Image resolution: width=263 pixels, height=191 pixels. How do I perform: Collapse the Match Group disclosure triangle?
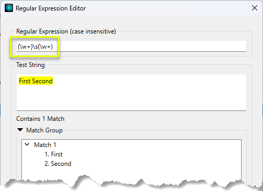[x=20, y=130]
